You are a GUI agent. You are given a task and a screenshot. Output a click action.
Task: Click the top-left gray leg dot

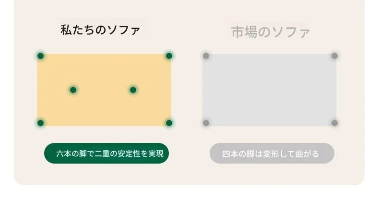[206, 56]
